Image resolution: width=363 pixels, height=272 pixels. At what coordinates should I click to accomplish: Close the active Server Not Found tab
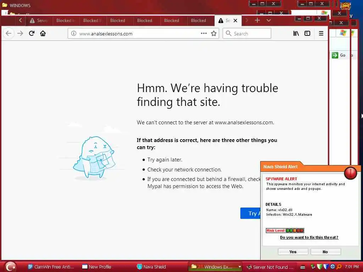click(235, 21)
